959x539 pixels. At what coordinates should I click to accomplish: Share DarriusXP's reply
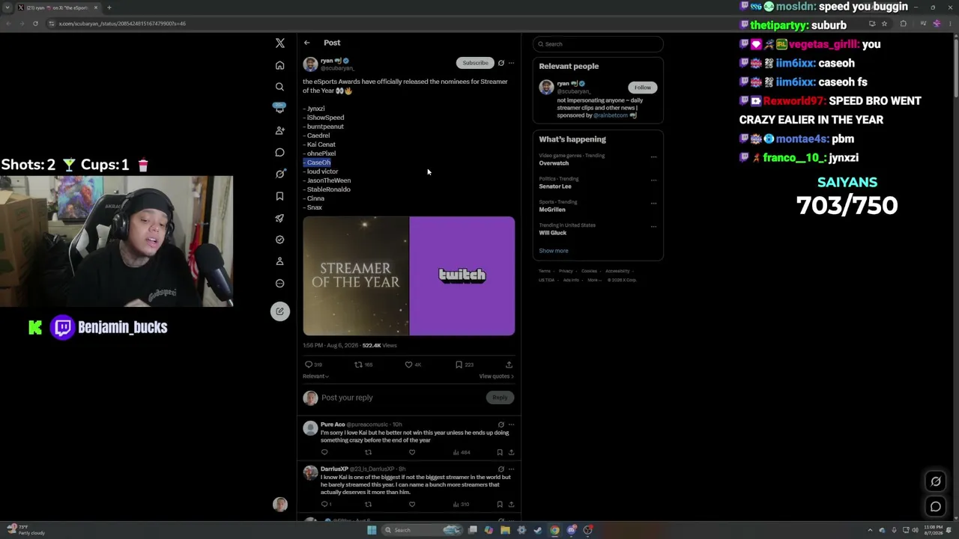(x=512, y=504)
